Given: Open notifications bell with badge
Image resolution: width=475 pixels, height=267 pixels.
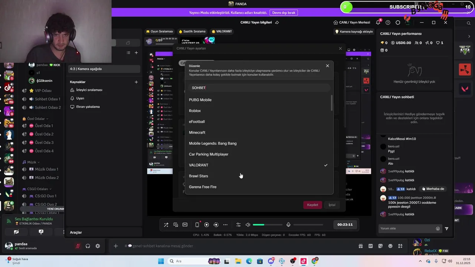Looking at the screenshot, I should coord(378,22).
